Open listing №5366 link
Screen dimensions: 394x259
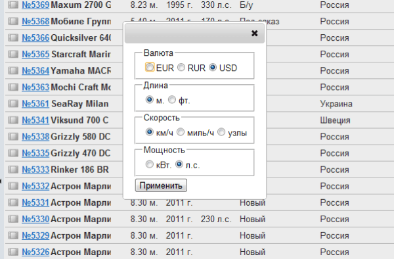coord(35,37)
